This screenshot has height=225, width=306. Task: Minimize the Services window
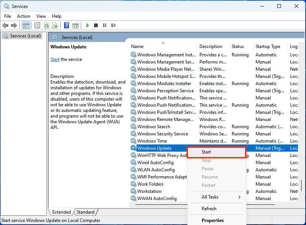(262, 6)
